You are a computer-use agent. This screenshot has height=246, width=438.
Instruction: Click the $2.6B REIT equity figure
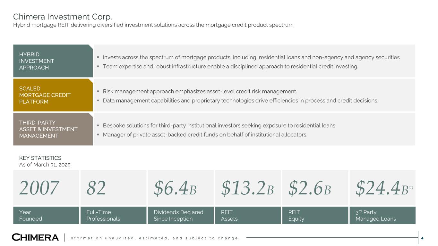(x=309, y=188)
